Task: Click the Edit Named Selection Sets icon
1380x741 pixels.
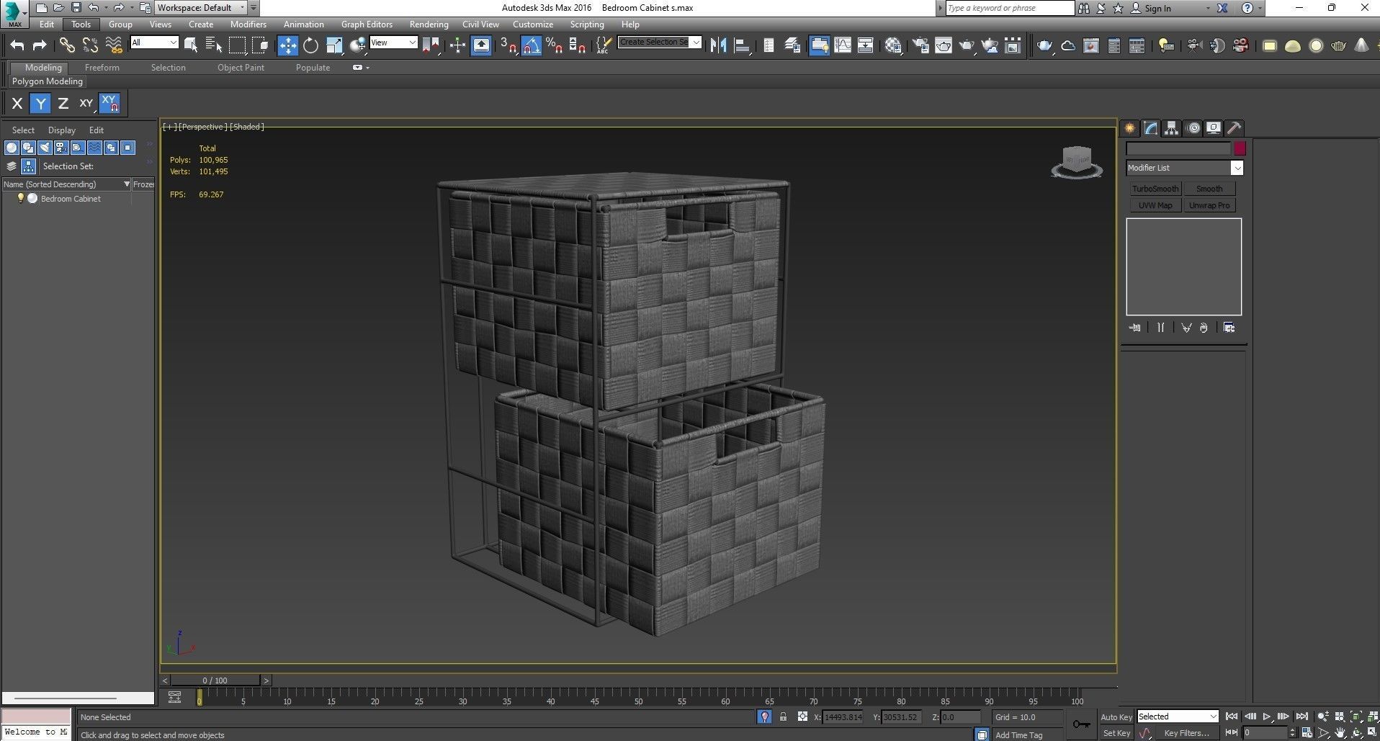Action: (x=604, y=45)
